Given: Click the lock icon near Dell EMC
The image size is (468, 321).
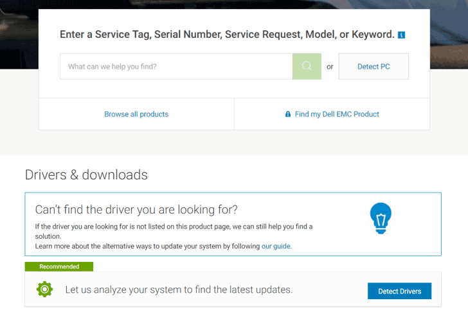Looking at the screenshot, I should pos(288,114).
